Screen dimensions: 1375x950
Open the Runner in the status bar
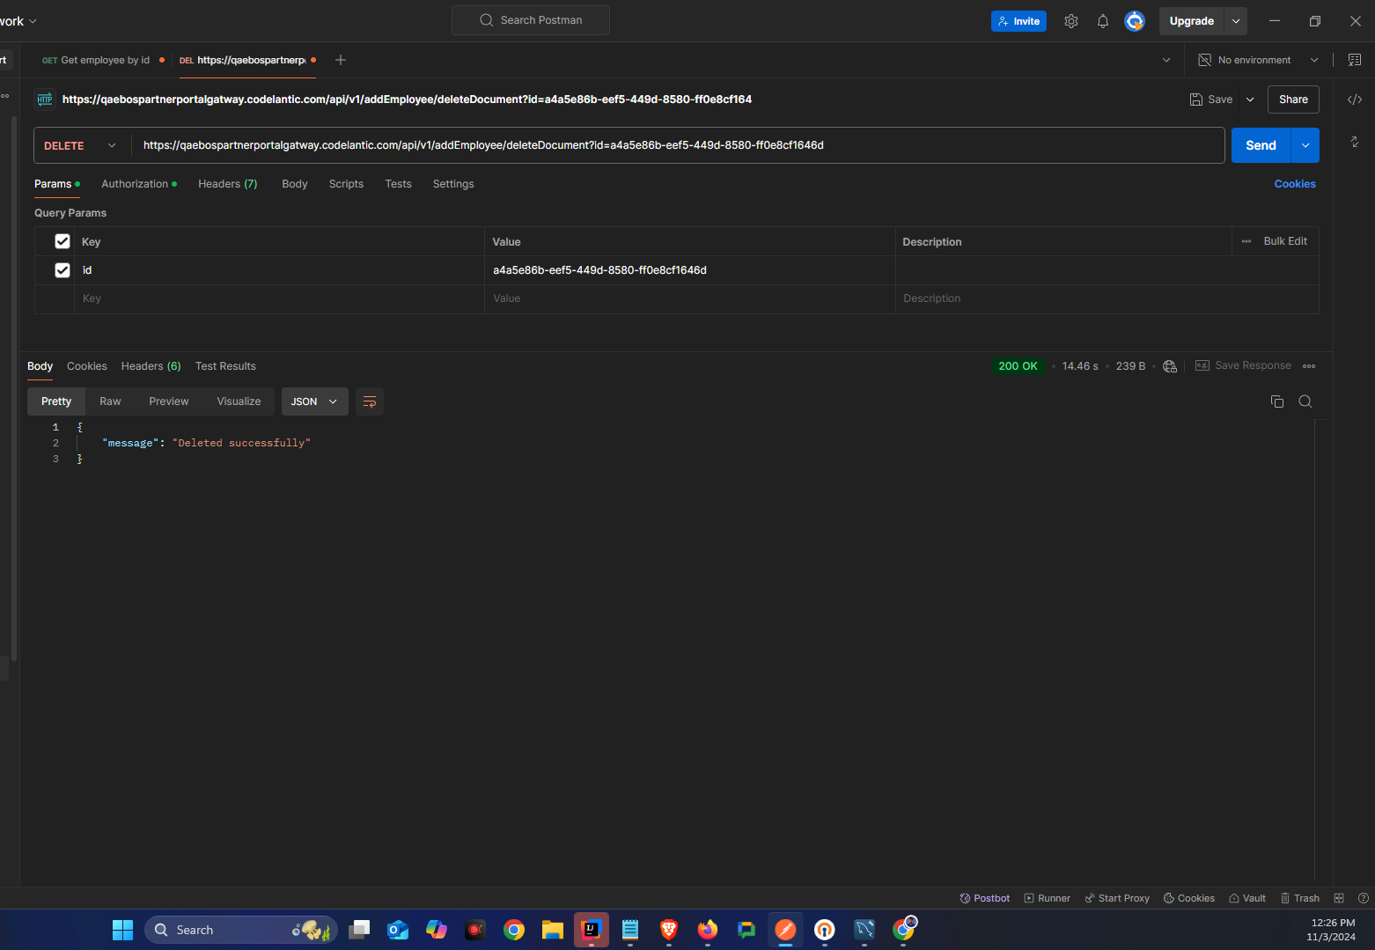tap(1048, 898)
